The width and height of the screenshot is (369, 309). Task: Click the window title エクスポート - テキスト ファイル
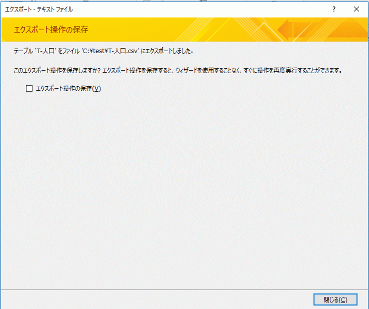coord(39,10)
